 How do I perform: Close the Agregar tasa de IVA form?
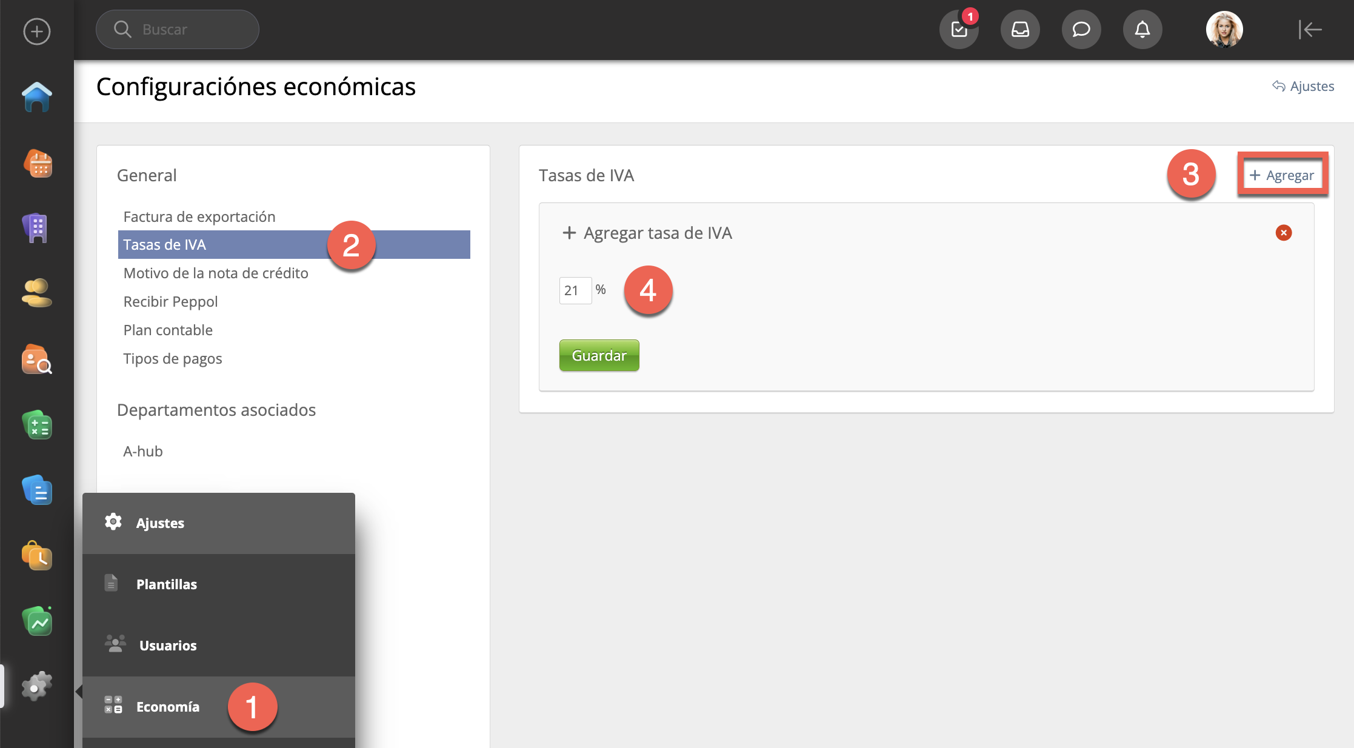click(1283, 233)
